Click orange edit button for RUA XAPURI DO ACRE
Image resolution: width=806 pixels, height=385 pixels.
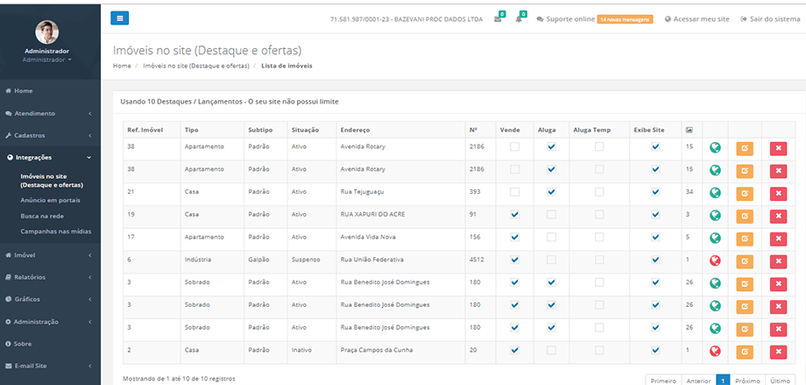click(744, 216)
